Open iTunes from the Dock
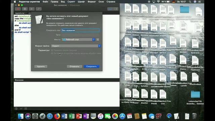This screenshot has height=121, width=215. (x=100, y=116)
